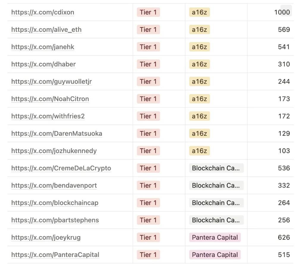Select the Tier 1 tag in cdixon row
This screenshot has height=265, width=303.
[148, 13]
